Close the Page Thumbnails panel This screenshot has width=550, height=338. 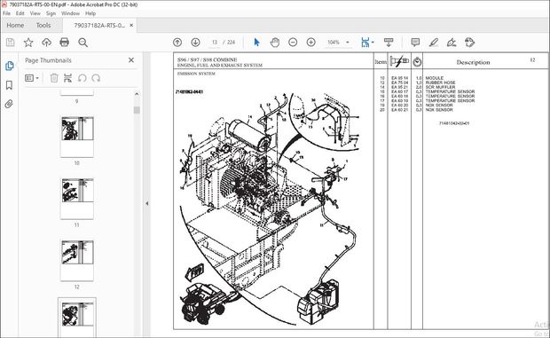tap(131, 60)
